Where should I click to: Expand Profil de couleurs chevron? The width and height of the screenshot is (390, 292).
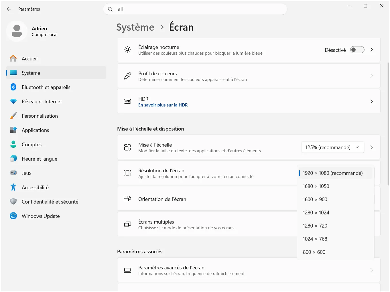tap(372, 76)
